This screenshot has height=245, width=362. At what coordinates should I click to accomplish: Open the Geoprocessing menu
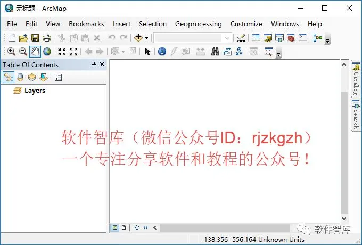point(199,24)
